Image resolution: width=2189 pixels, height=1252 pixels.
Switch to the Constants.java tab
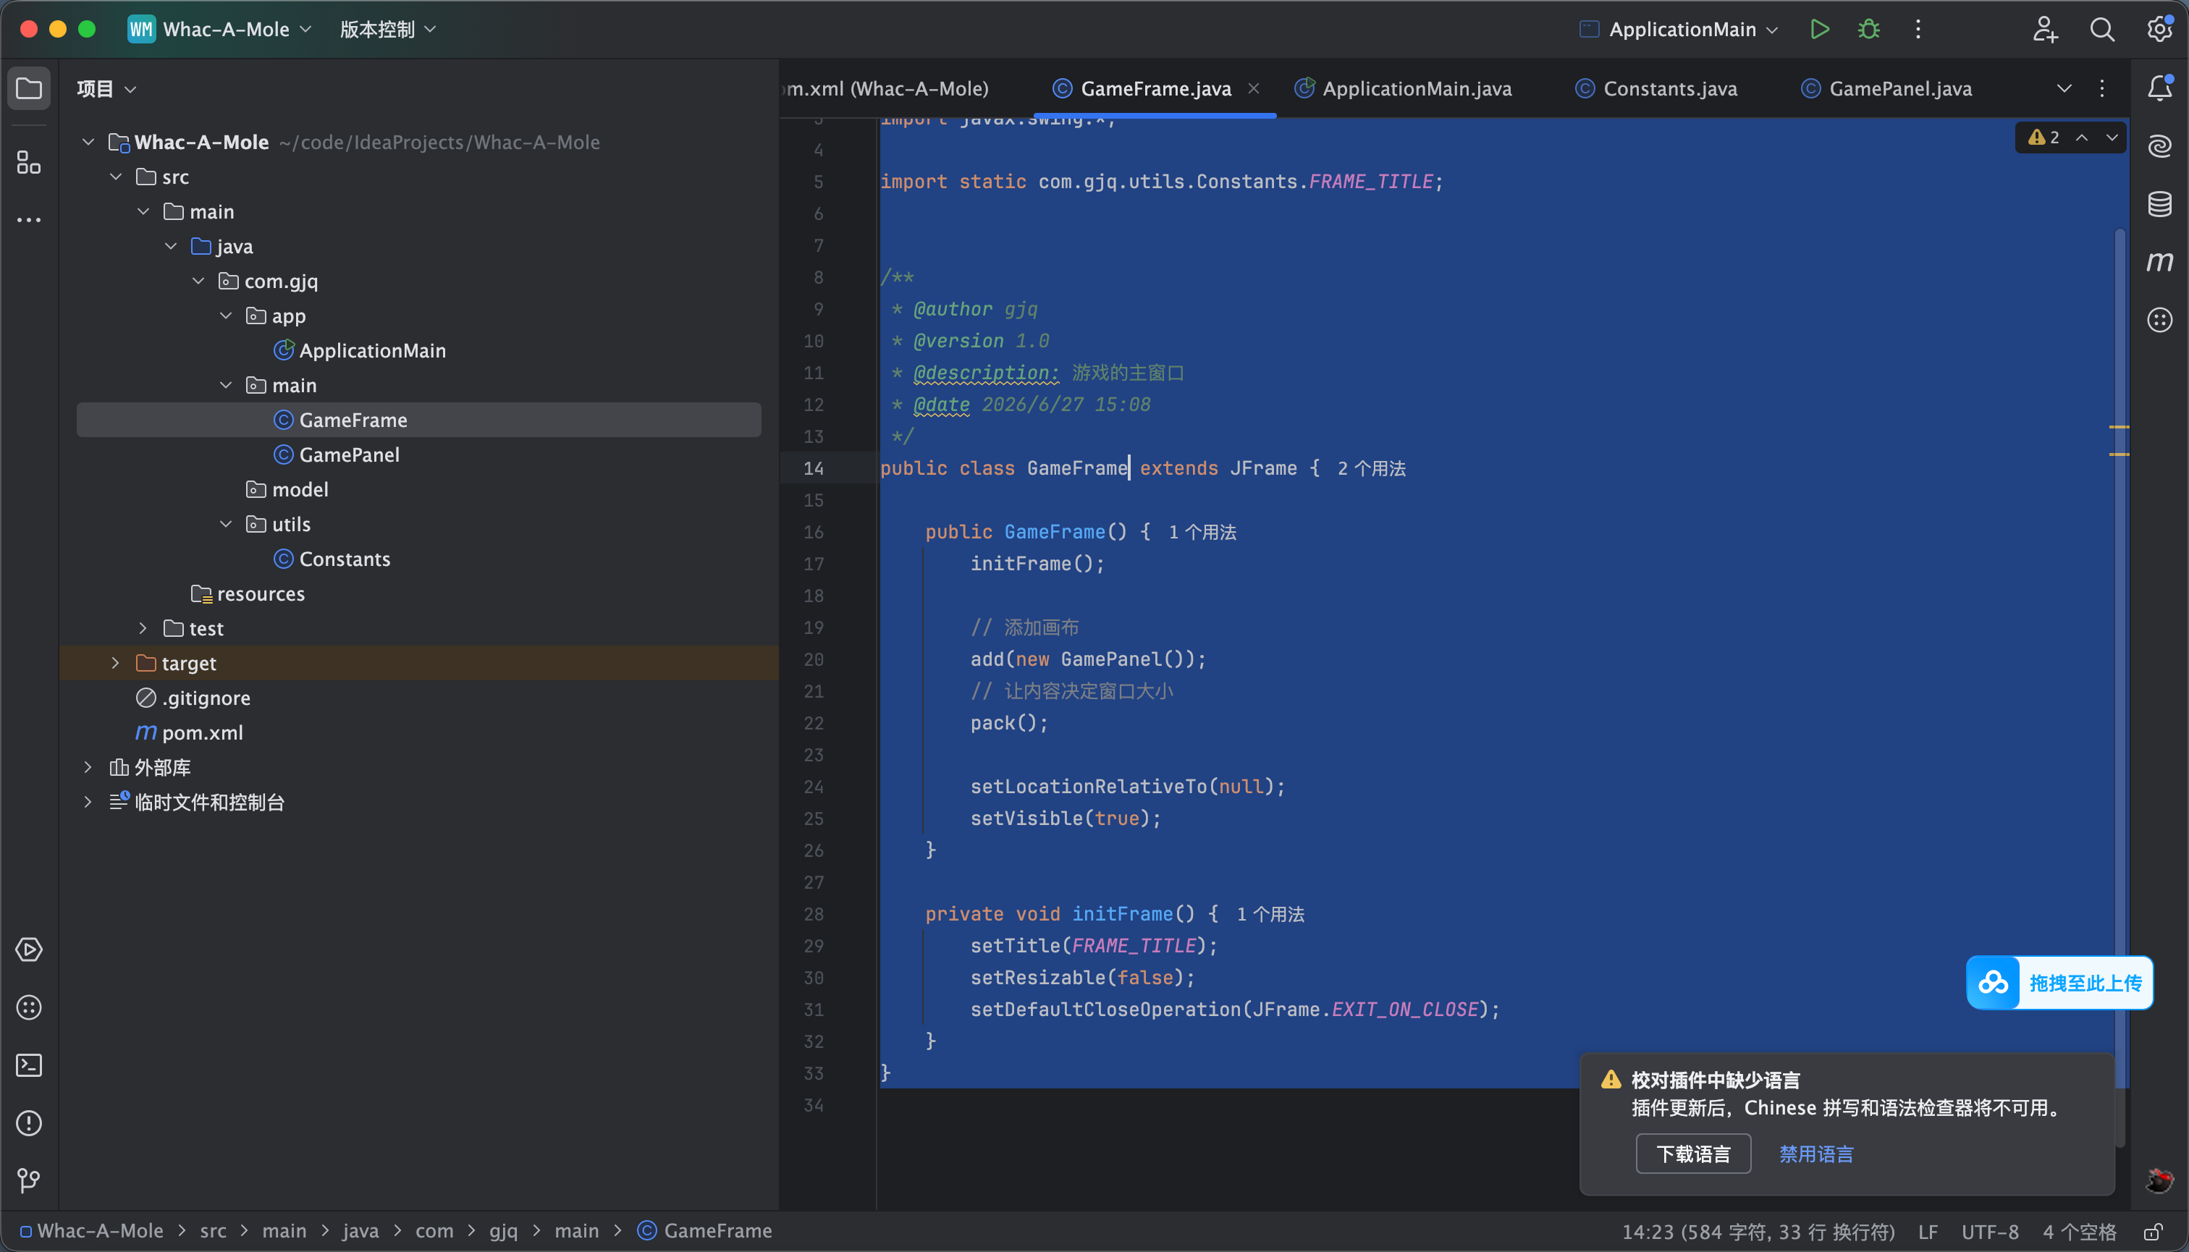tap(1656, 88)
